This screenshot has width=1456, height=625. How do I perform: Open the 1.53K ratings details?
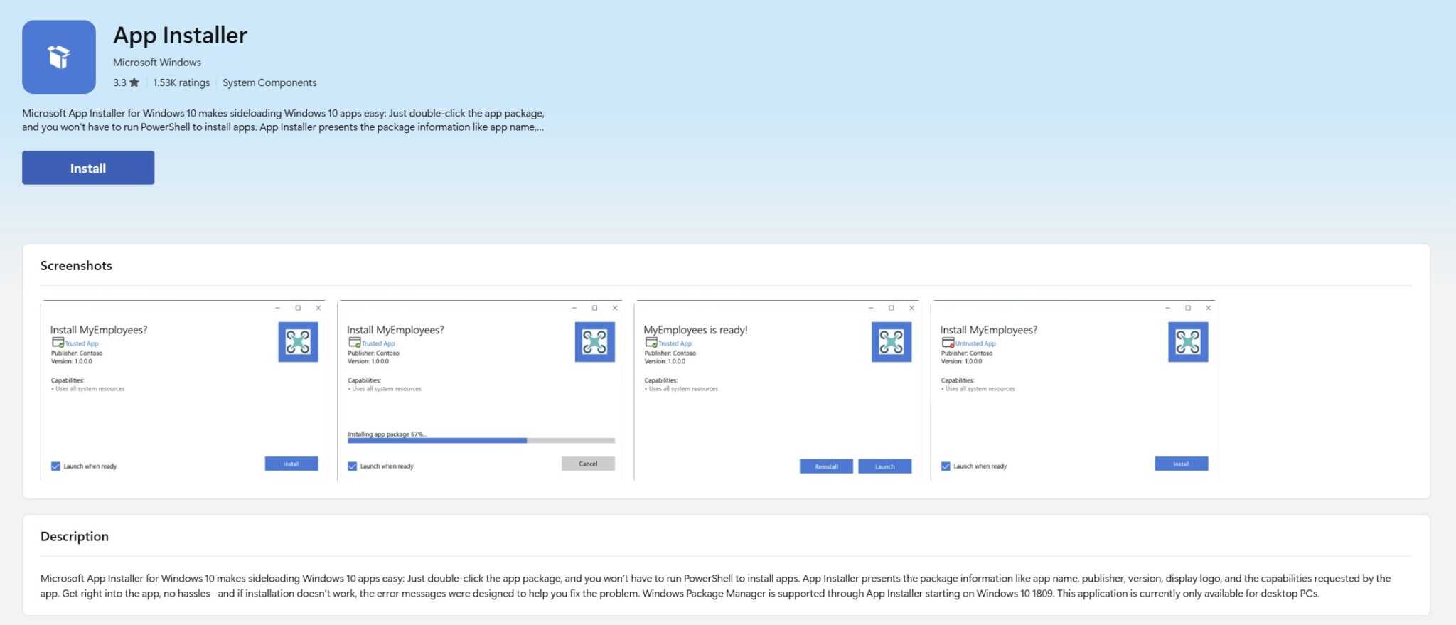coord(181,82)
